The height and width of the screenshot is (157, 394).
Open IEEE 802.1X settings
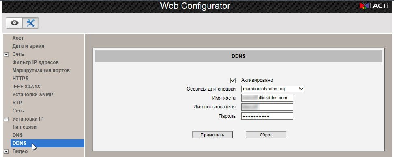26,87
